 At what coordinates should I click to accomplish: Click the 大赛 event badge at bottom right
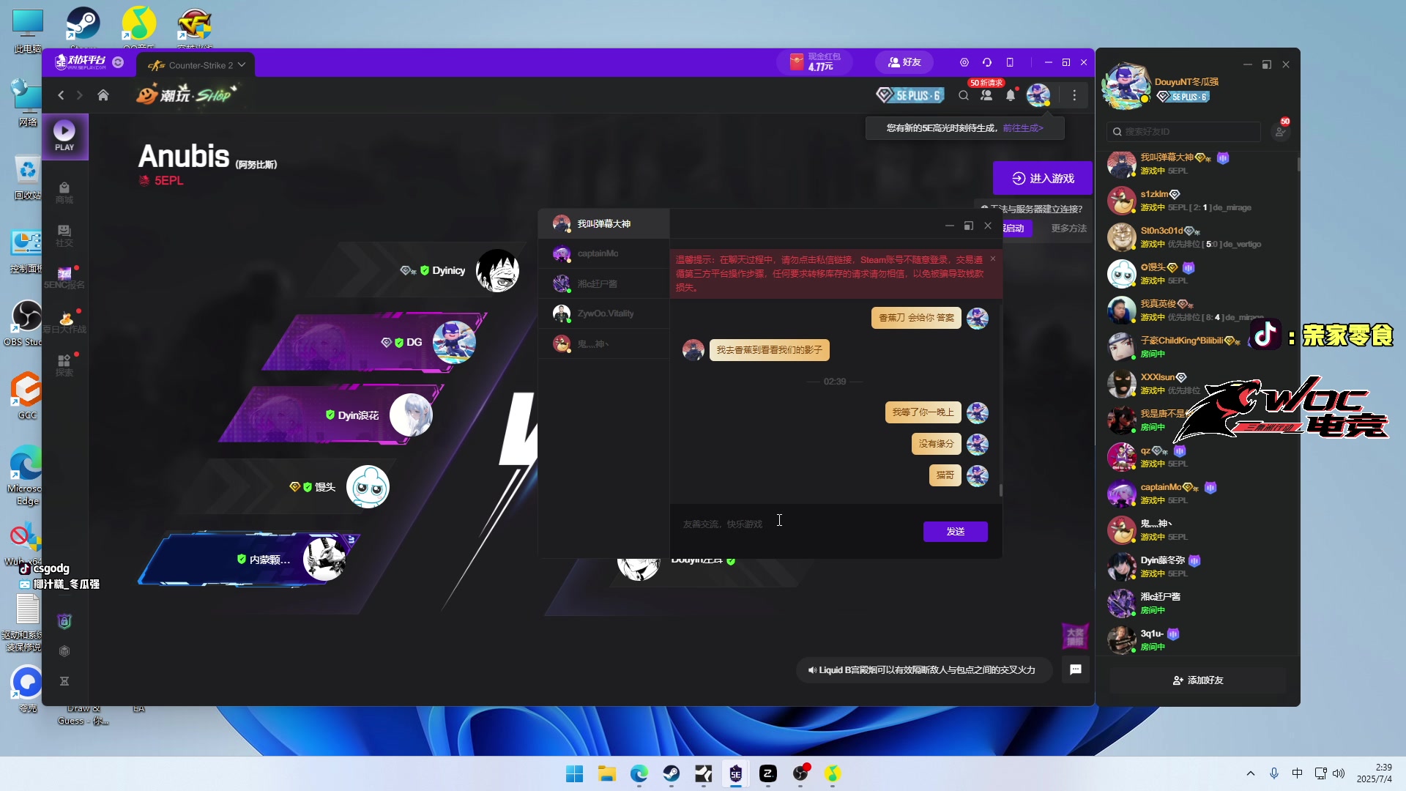(x=1075, y=636)
